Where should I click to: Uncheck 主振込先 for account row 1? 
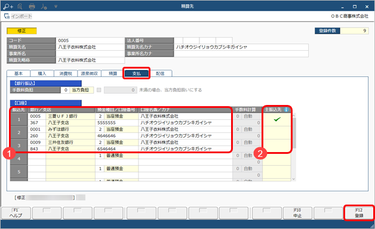coord(276,119)
